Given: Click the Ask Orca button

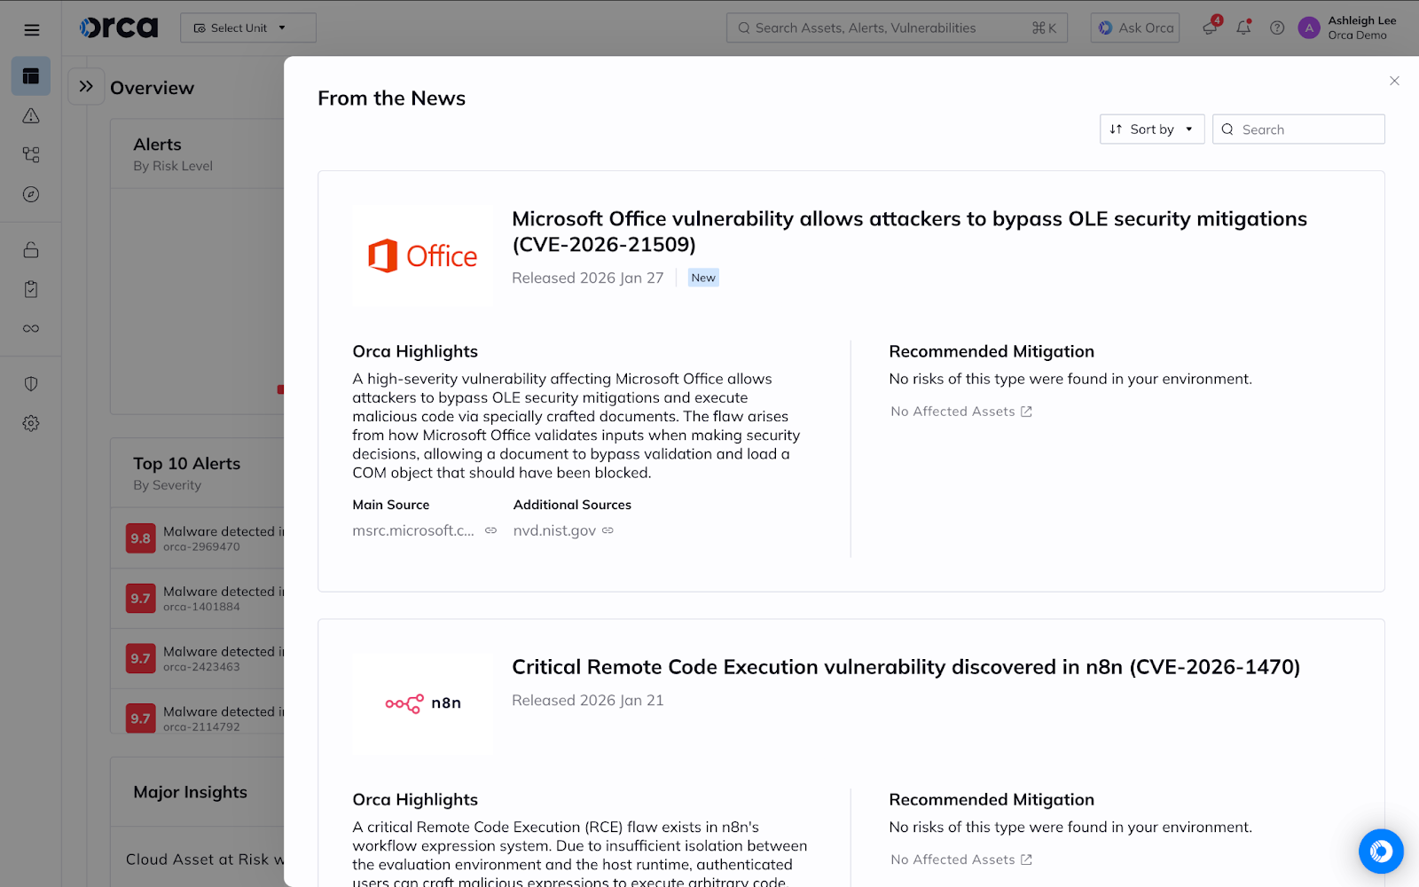Looking at the screenshot, I should pyautogui.click(x=1135, y=27).
